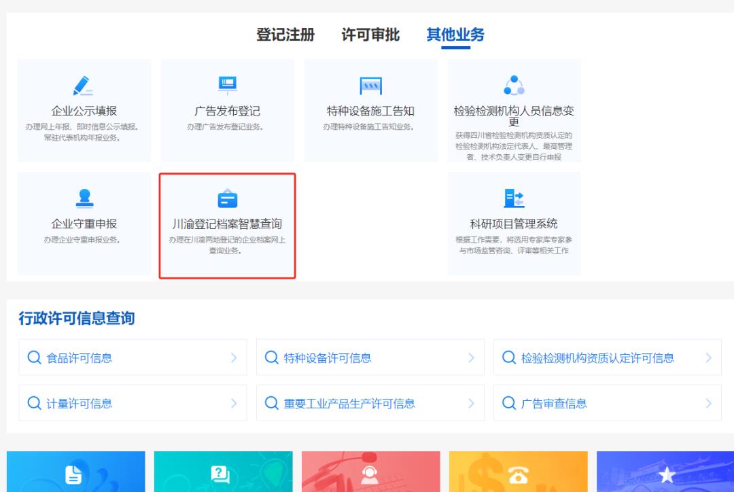Click the headset icon on the red banner

pos(370,474)
